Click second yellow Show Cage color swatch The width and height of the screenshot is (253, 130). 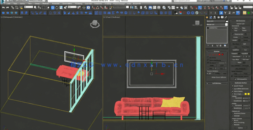(x=248, y=94)
